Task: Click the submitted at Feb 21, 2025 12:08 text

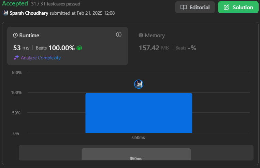Action: point(82,13)
